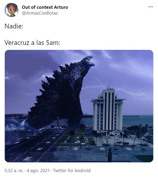This screenshot has width=158, height=178.
Task: Visit the @ArmasConBotas handle link
Action: 40,13
